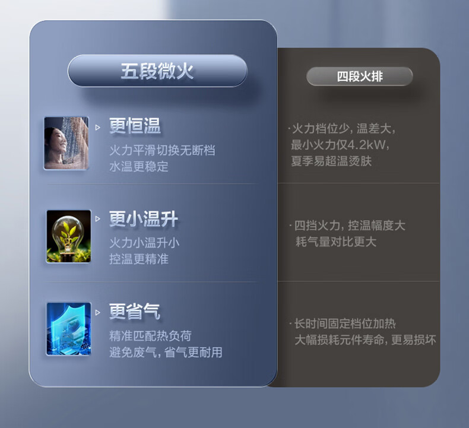Click the 更省气 heading
Screen dimensions: 469x428
pyautogui.click(x=135, y=312)
